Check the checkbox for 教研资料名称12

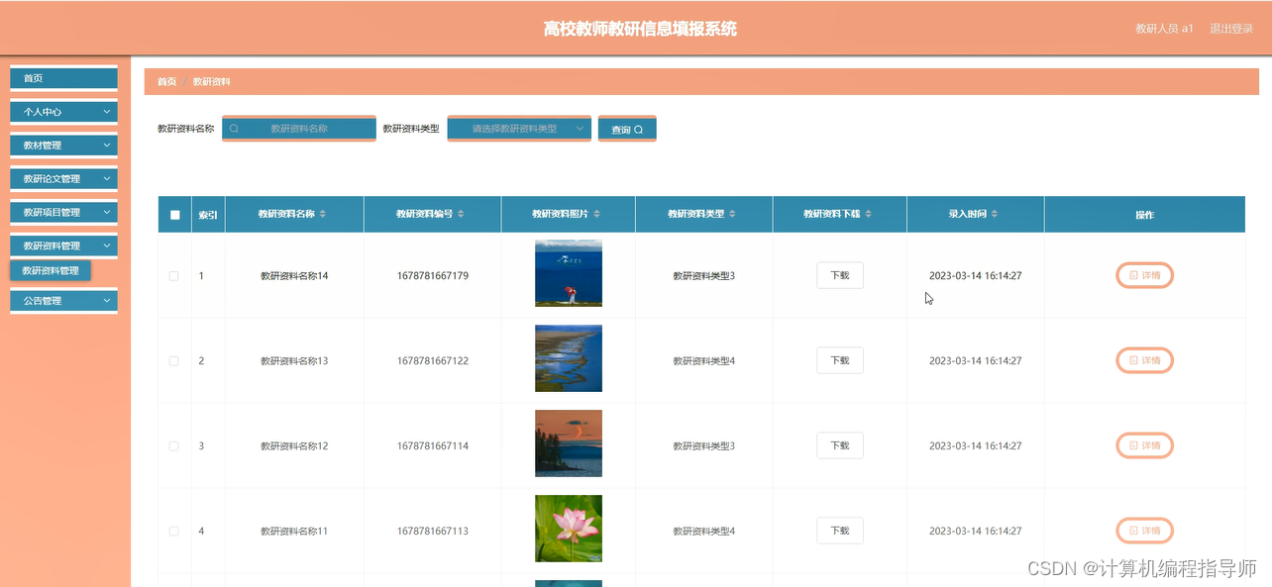[174, 445]
